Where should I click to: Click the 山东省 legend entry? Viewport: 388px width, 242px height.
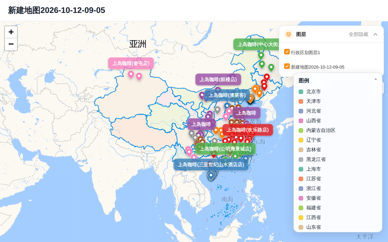(310, 227)
